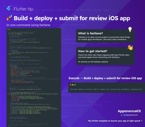Click the light bulb emoji on the fastlane card

(130, 30)
